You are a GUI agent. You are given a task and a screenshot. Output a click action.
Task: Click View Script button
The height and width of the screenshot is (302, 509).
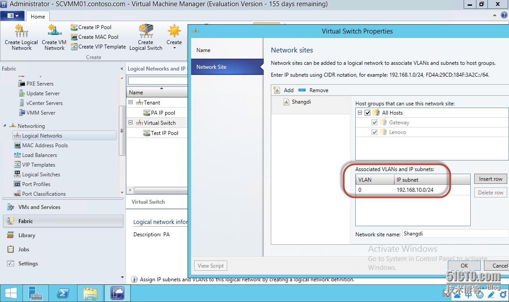pyautogui.click(x=210, y=265)
